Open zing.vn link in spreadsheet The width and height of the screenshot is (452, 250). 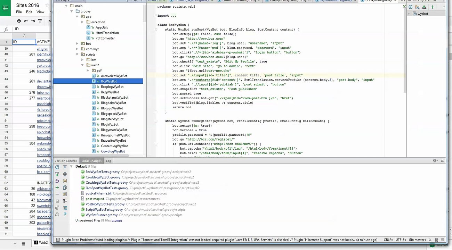[42, 49]
